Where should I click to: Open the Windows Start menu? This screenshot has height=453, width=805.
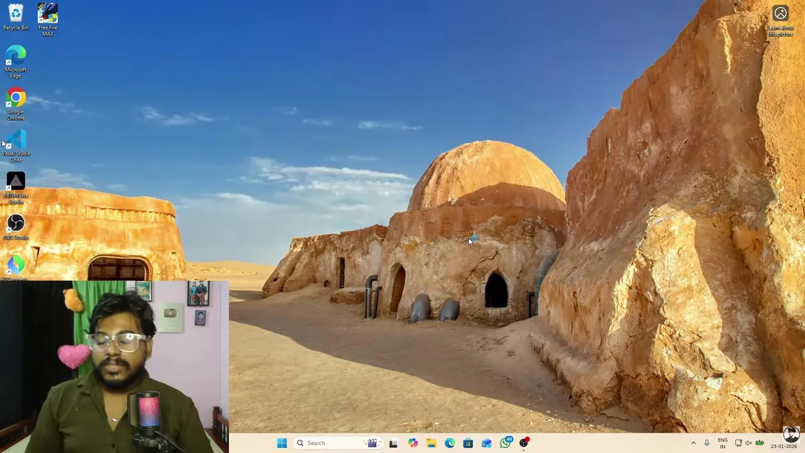(282, 443)
